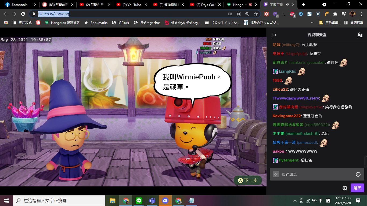This screenshot has width=367, height=206.
Task: Open the Hangouts 視訊通話 bookmark
Action: click(62, 23)
